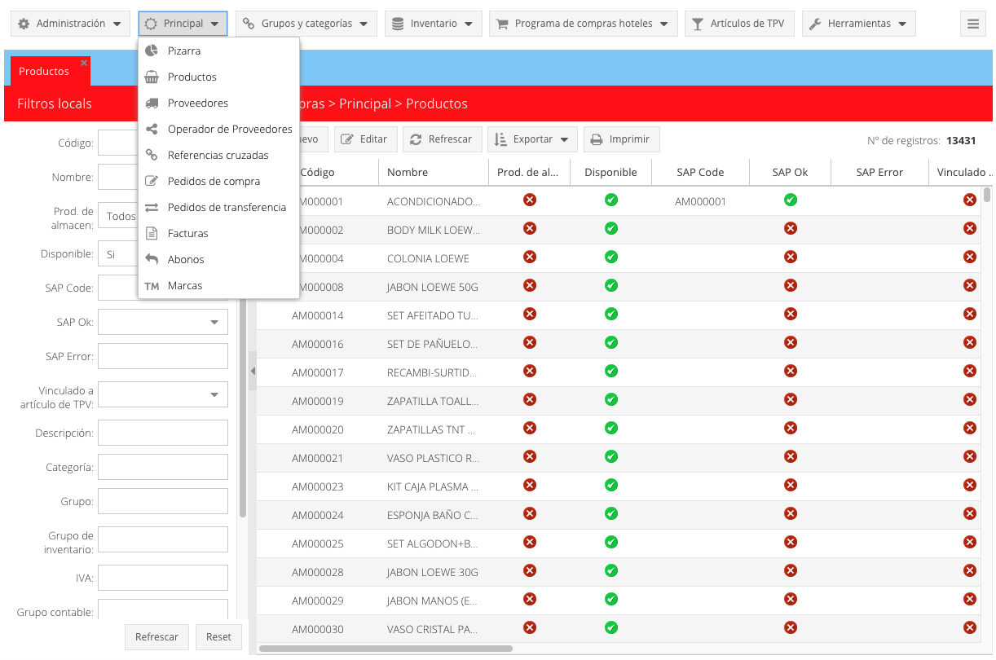The width and height of the screenshot is (996, 660).
Task: Open the Administración dropdown menu
Action: pos(71,24)
